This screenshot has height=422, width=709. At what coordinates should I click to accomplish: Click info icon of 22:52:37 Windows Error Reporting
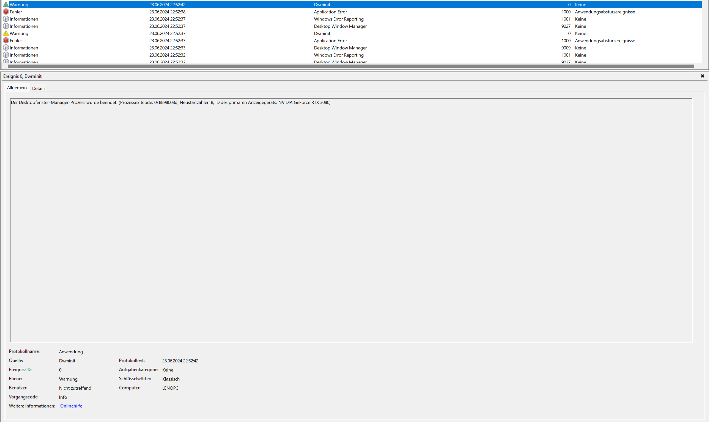6,19
